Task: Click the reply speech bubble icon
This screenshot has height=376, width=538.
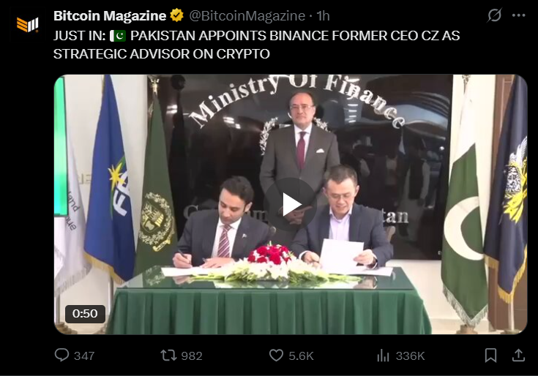Action: tap(61, 355)
